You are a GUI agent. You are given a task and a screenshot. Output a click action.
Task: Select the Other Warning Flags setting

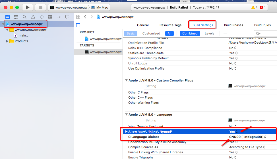click(x=143, y=103)
